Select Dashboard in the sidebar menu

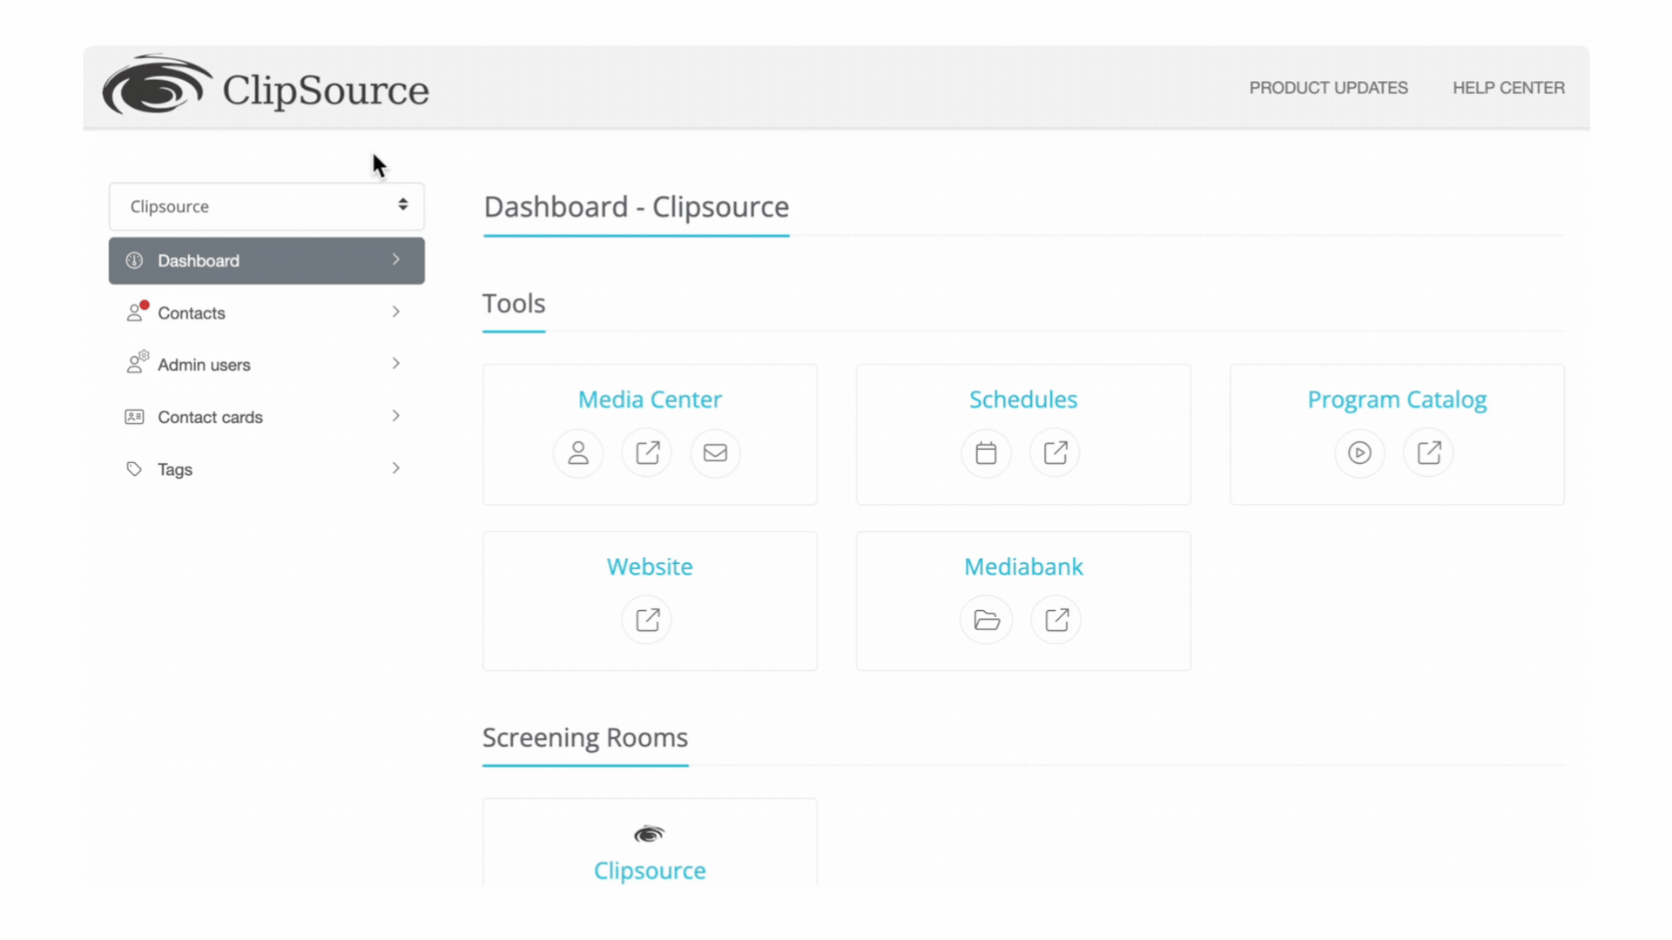coord(266,260)
